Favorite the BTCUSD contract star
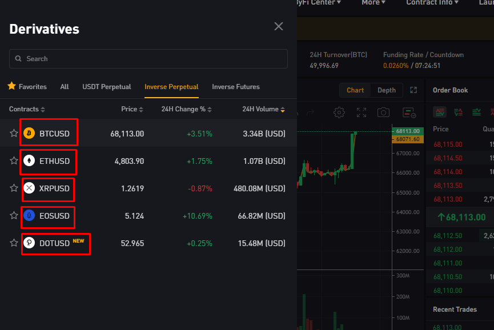Viewport: 494px width, 330px height. (x=14, y=133)
